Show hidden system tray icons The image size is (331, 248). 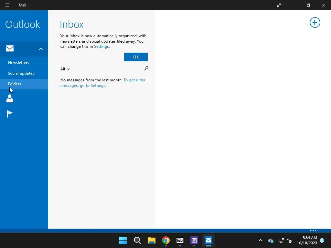[x=261, y=240]
